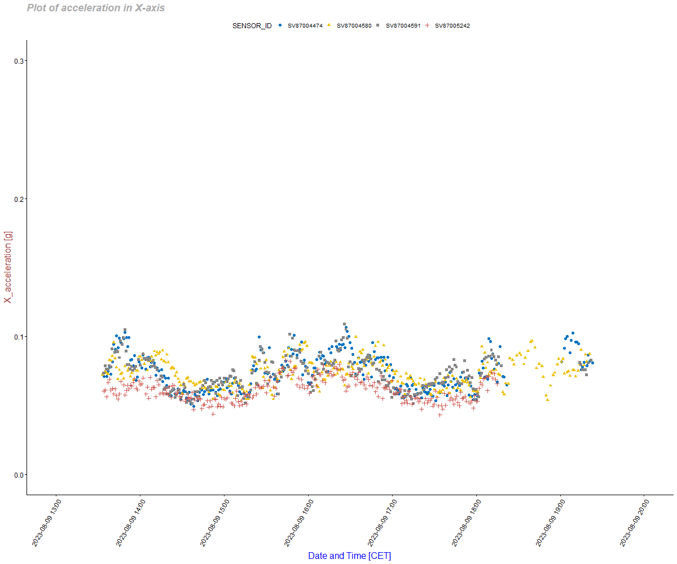Click the yellow triangle legend marker for SV87004580
Screen dimensions: 677x564
click(329, 25)
